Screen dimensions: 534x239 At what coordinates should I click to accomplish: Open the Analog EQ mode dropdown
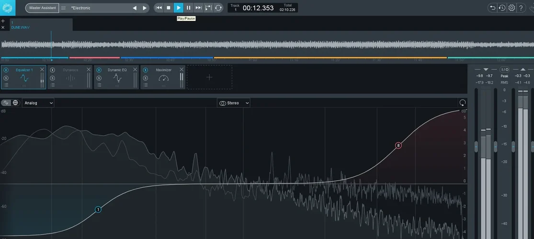click(x=38, y=103)
